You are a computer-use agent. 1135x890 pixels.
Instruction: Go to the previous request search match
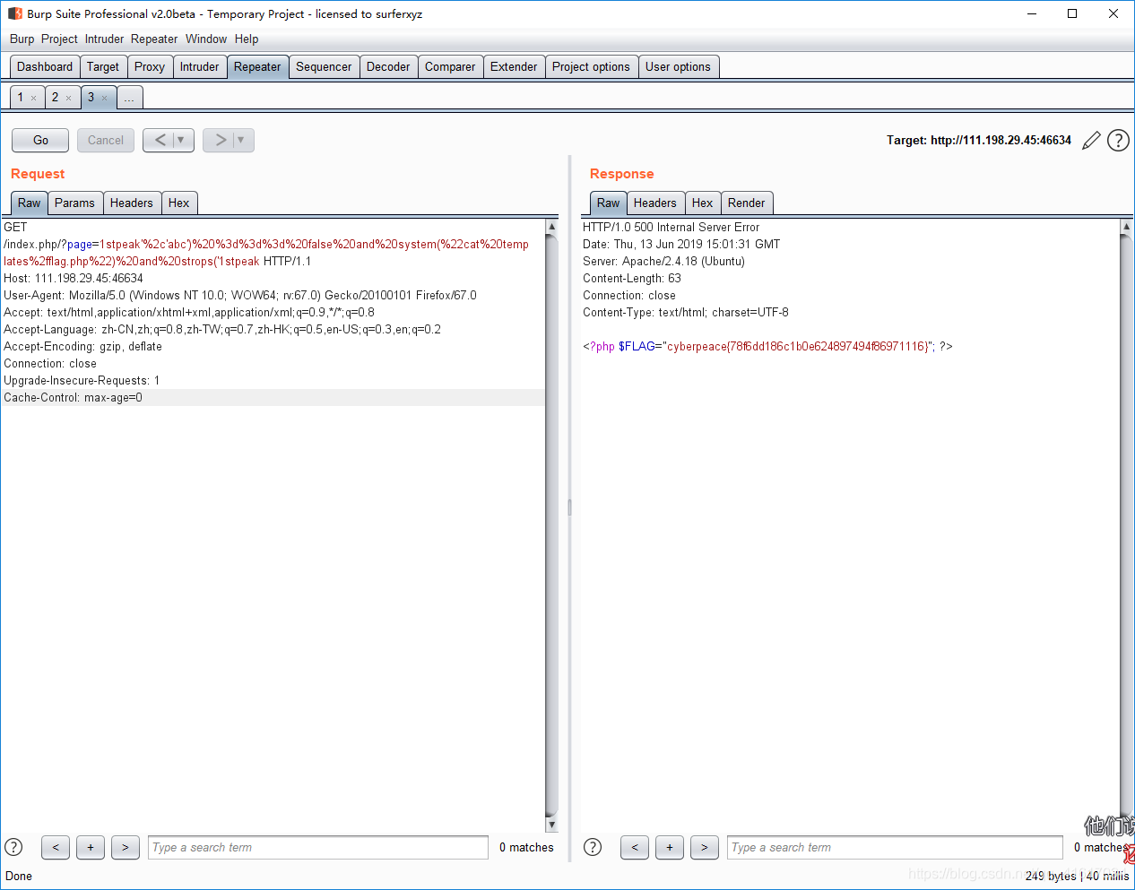click(56, 847)
